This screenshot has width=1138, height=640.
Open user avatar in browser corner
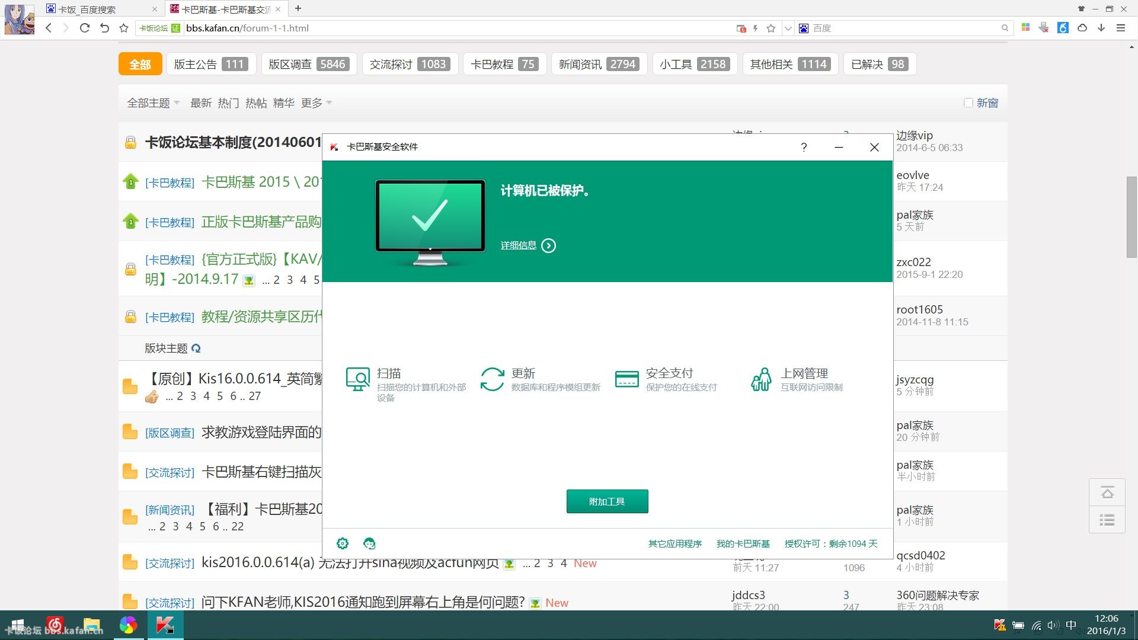pyautogui.click(x=20, y=19)
